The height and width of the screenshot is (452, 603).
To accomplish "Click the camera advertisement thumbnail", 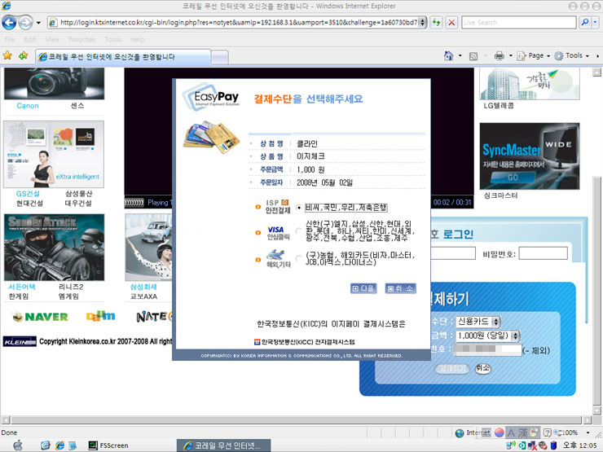I will [x=54, y=84].
